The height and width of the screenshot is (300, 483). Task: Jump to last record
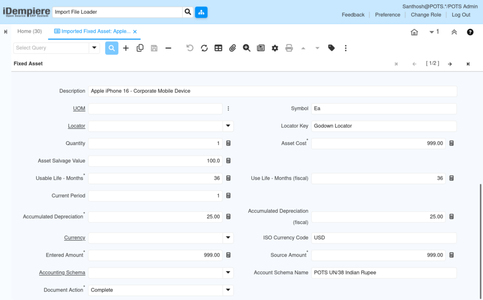point(468,64)
